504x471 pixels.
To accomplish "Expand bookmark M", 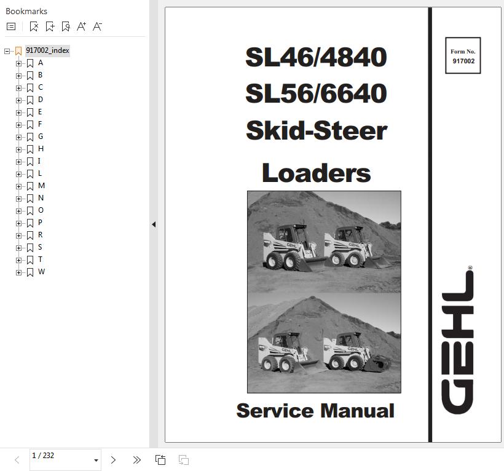I will 18,186.
